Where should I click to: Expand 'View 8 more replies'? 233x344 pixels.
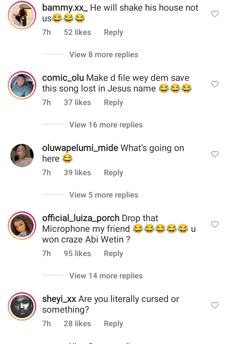pos(104,55)
